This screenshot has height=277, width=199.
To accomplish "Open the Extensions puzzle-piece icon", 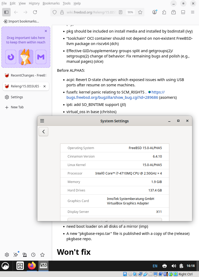I will 164,12.
